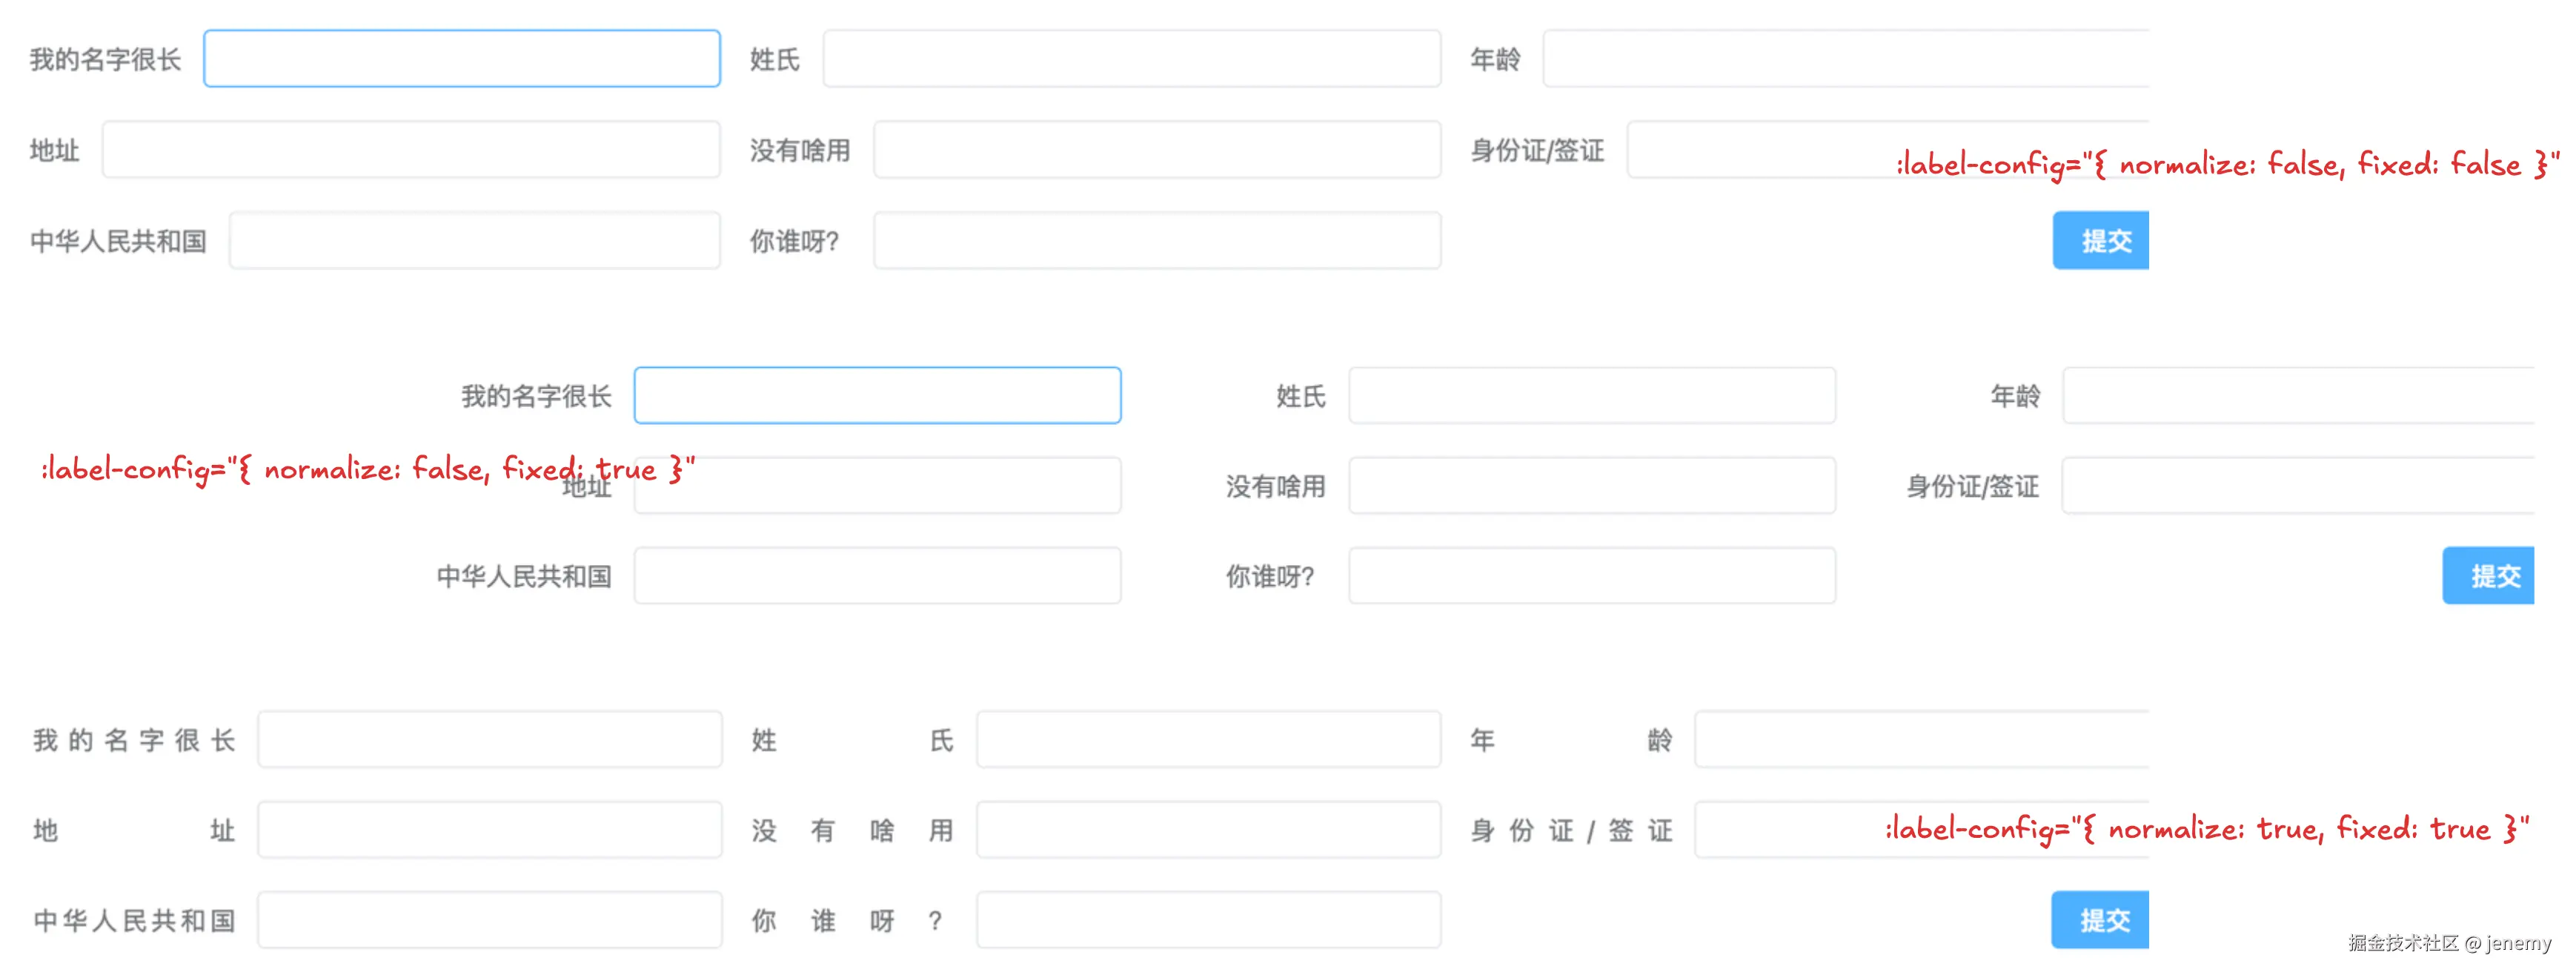Image resolution: width=2576 pixels, height=978 pixels.
Task: Click the 你谁呀? input in the first form
Action: coord(1157,240)
